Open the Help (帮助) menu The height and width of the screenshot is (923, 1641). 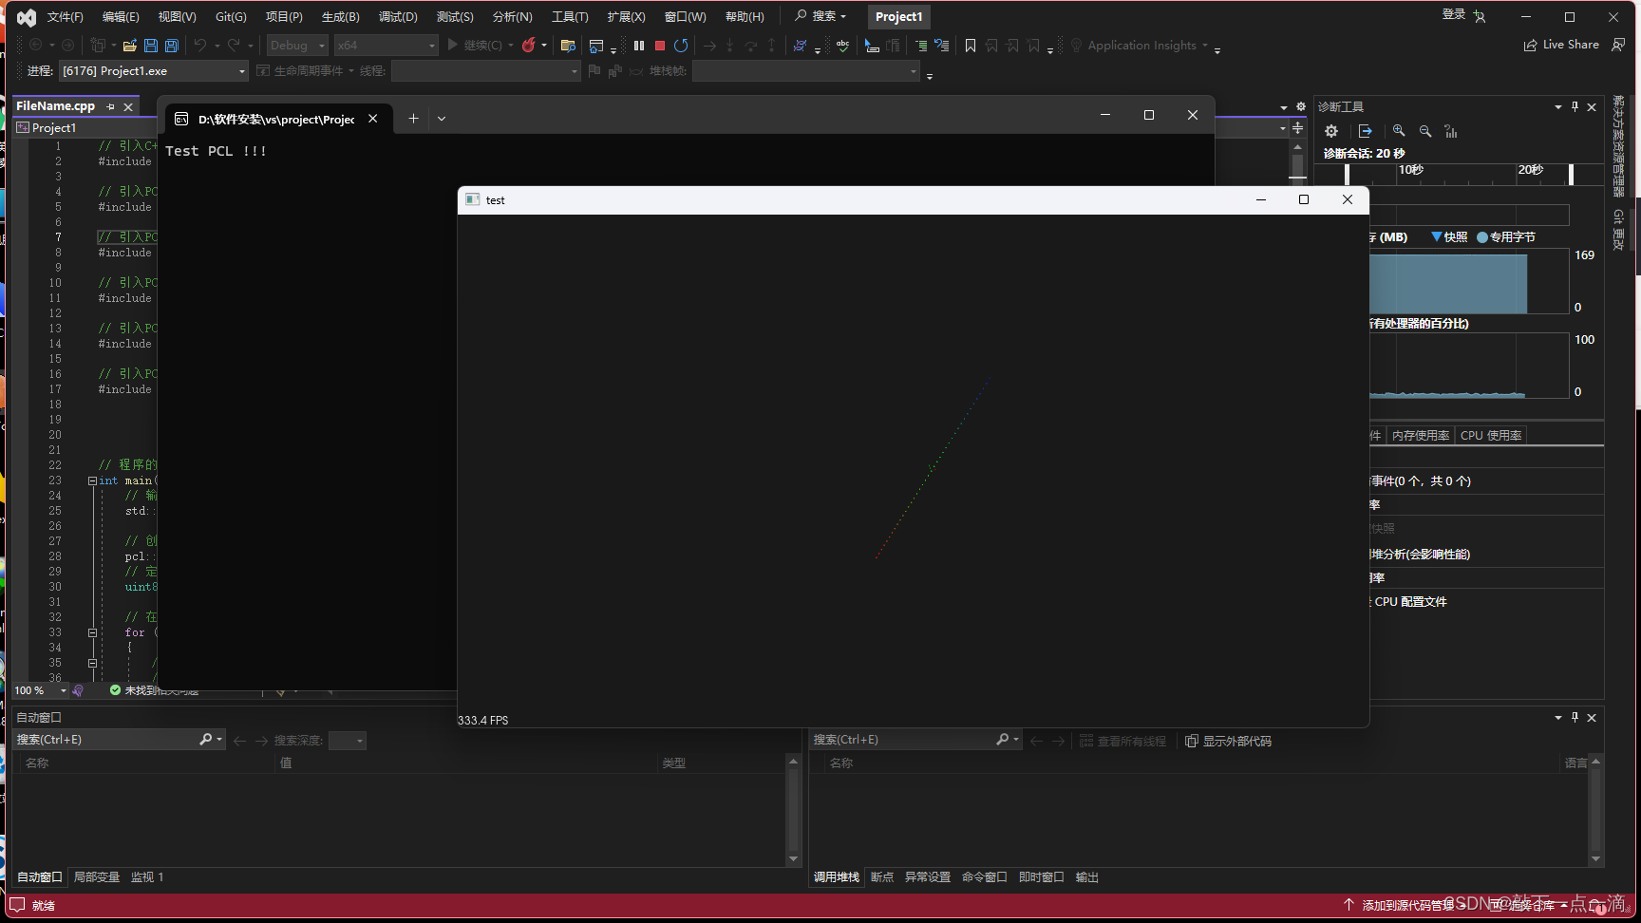tap(745, 17)
